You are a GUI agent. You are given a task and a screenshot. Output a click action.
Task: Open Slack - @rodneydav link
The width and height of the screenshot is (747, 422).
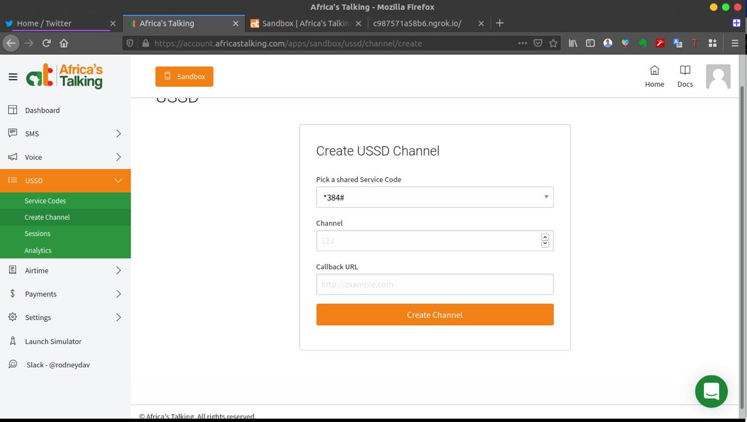click(65, 364)
